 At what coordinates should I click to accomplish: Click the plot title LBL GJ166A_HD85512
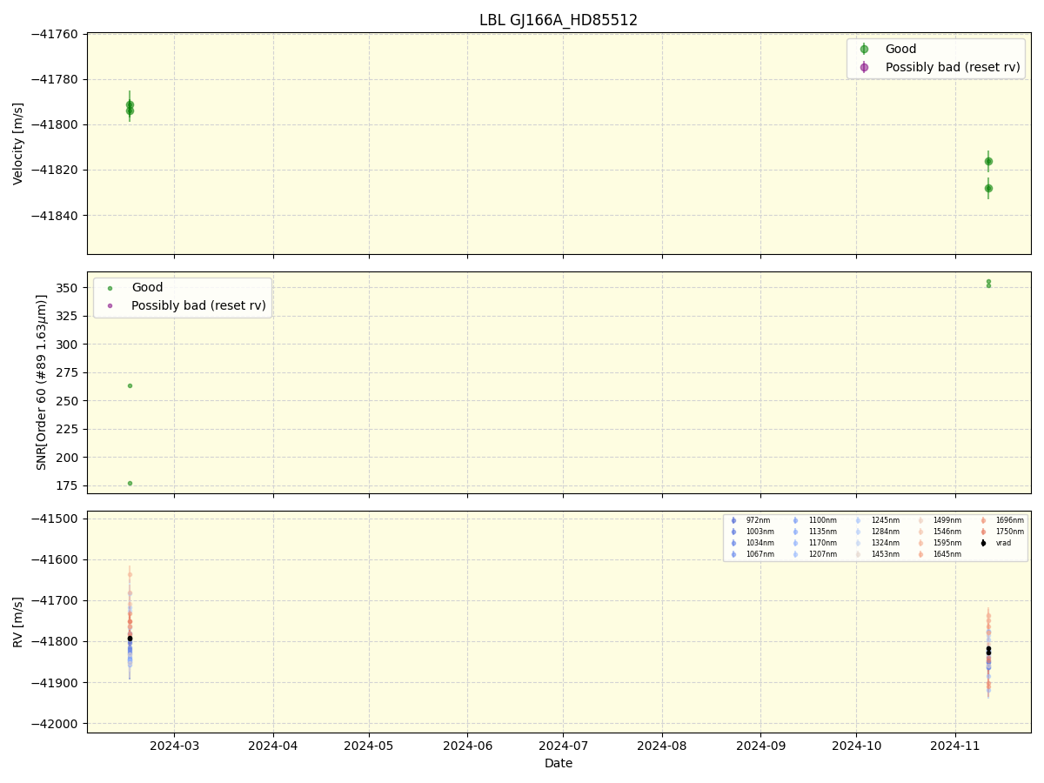coord(559,20)
